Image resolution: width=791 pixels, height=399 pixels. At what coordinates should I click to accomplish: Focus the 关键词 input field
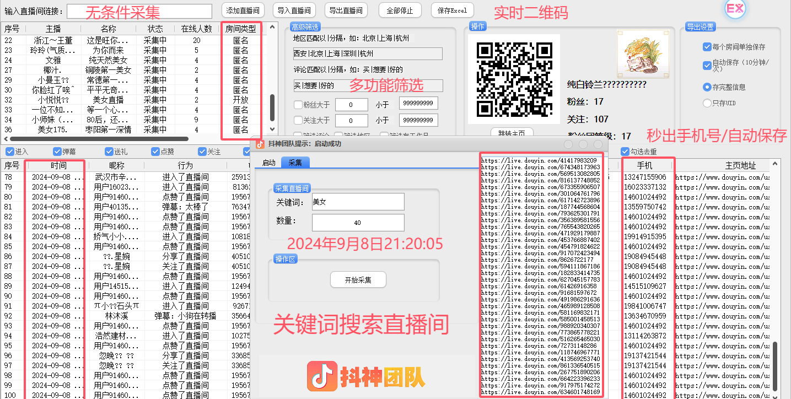[358, 202]
